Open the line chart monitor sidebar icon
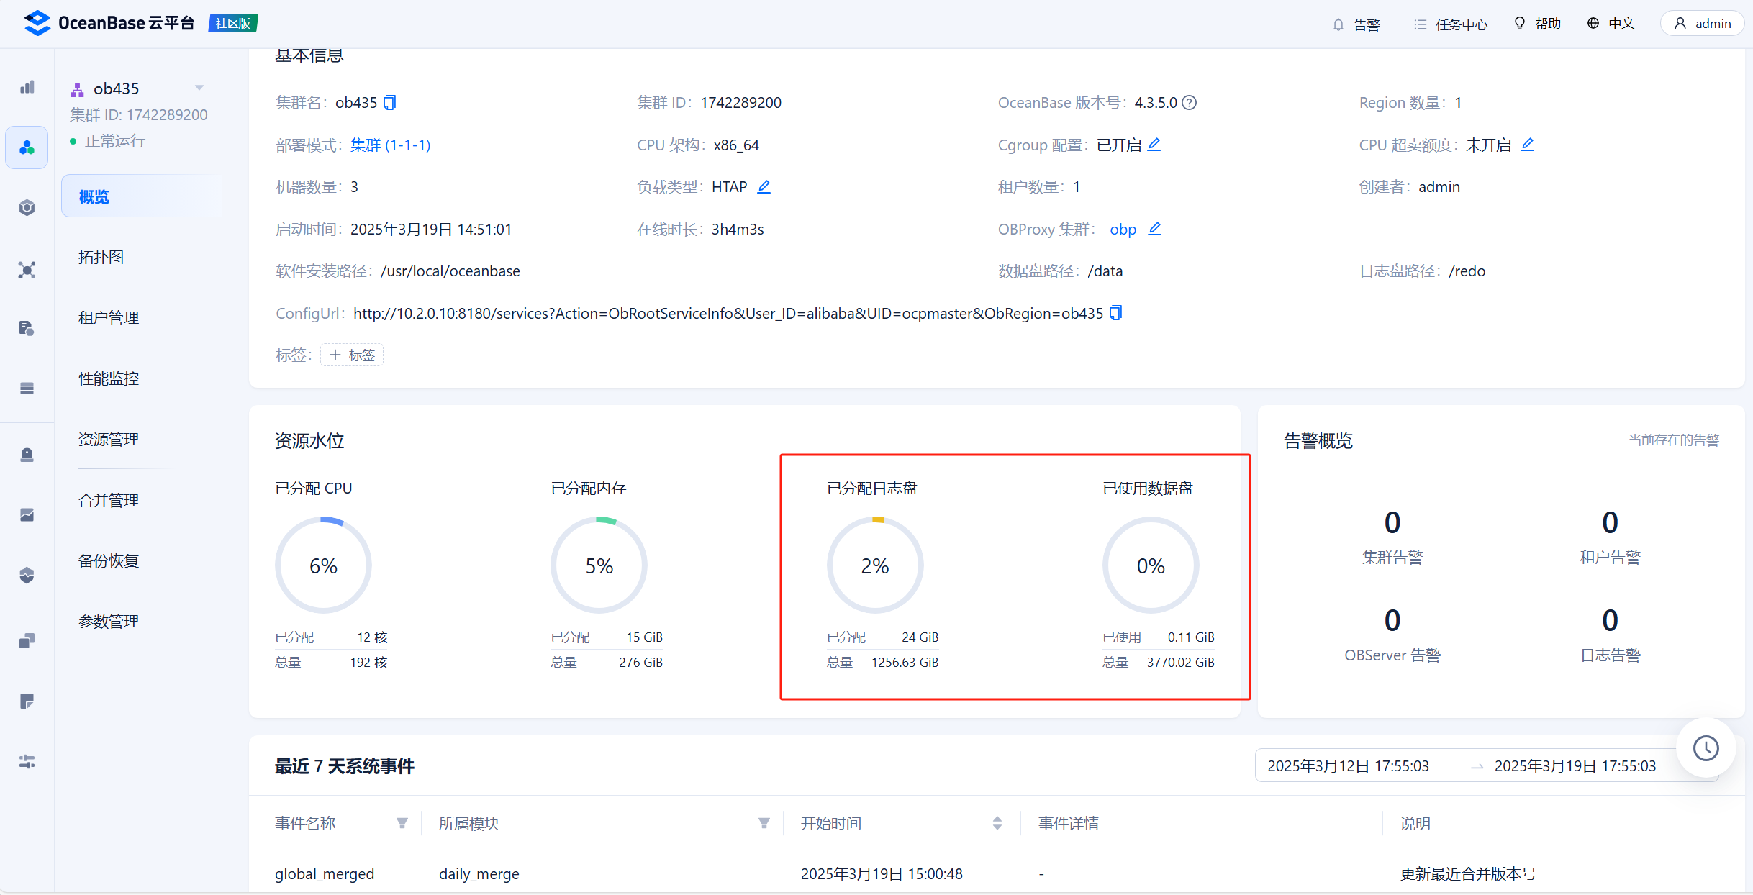The height and width of the screenshot is (895, 1753). click(x=27, y=514)
